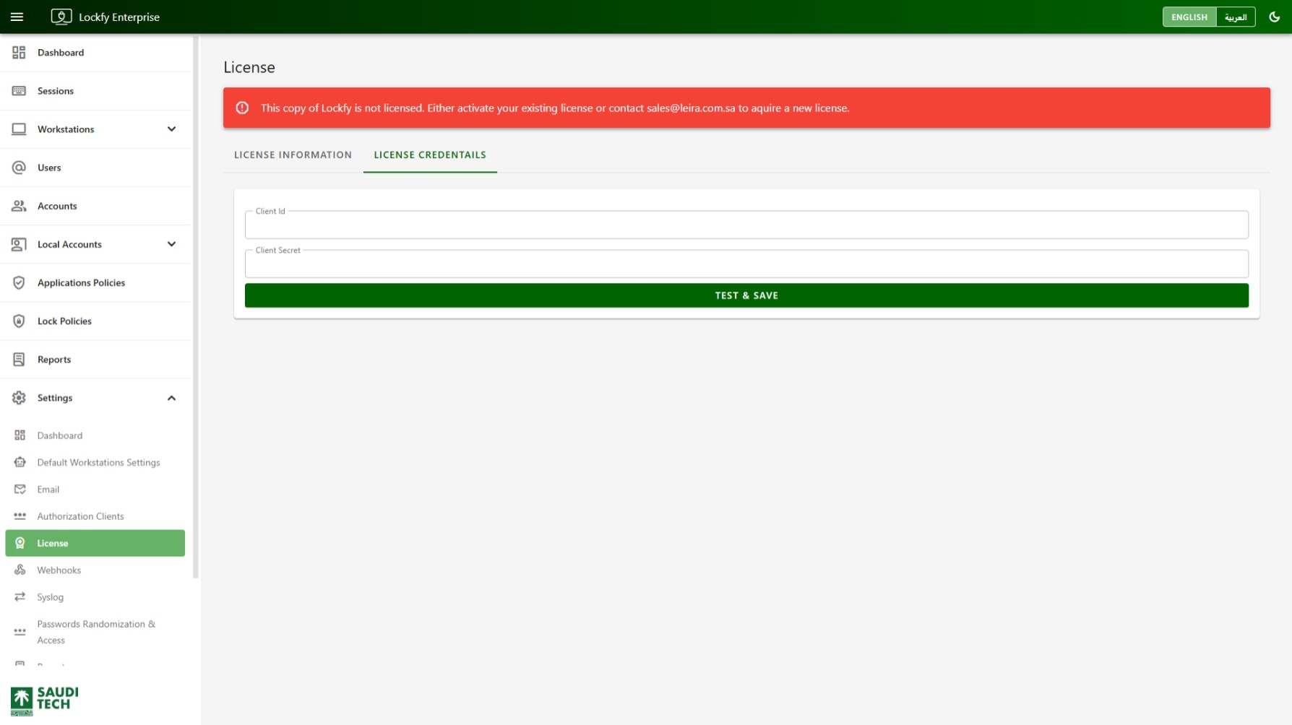Click the Dashboard grid icon in sidebar
Viewport: 1292px width, 725px height.
pos(19,53)
